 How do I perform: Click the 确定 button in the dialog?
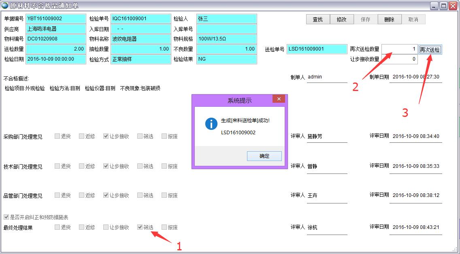coord(264,156)
